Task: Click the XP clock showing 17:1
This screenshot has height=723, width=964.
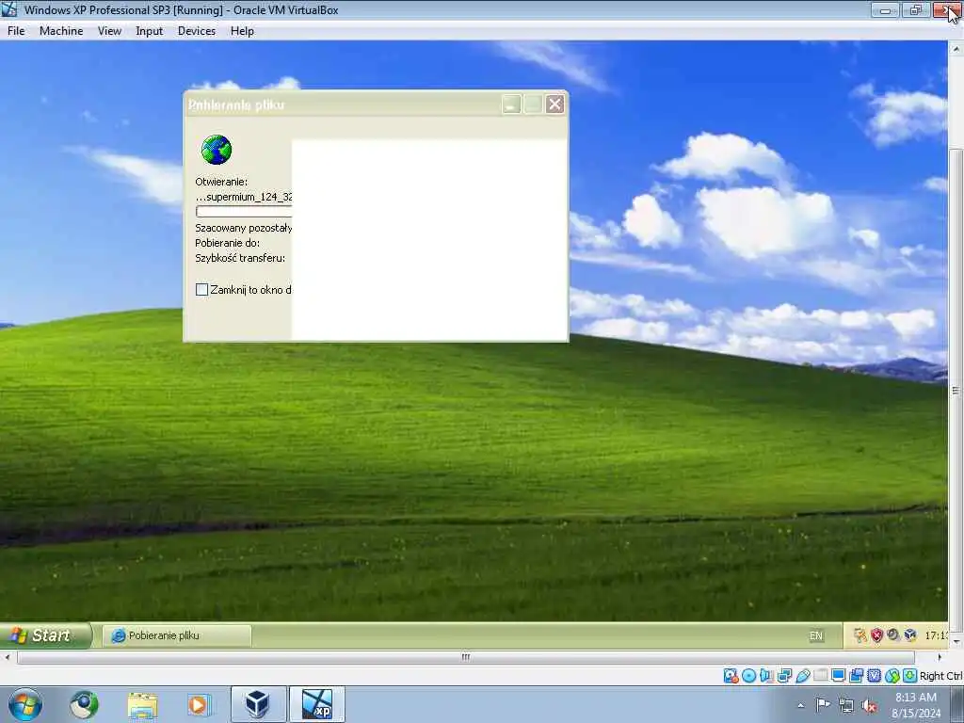Action: (x=935, y=635)
